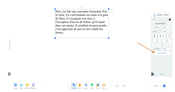This screenshot has height=92, width=175.
Task: Go to next page arrow
Action: 161,86
